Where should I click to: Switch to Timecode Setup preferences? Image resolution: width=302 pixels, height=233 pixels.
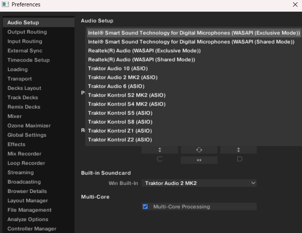pos(28,60)
